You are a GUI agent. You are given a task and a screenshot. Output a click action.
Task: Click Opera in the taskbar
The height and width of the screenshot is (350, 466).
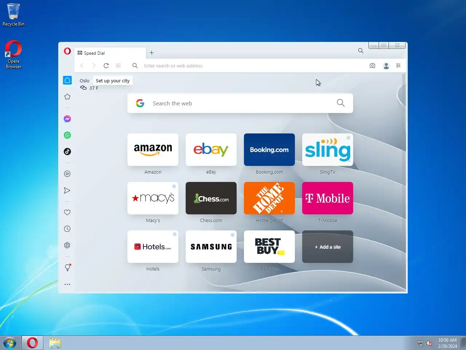pyautogui.click(x=32, y=343)
